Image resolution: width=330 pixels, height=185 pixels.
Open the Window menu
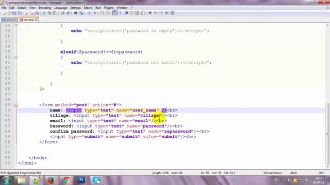tap(122, 8)
